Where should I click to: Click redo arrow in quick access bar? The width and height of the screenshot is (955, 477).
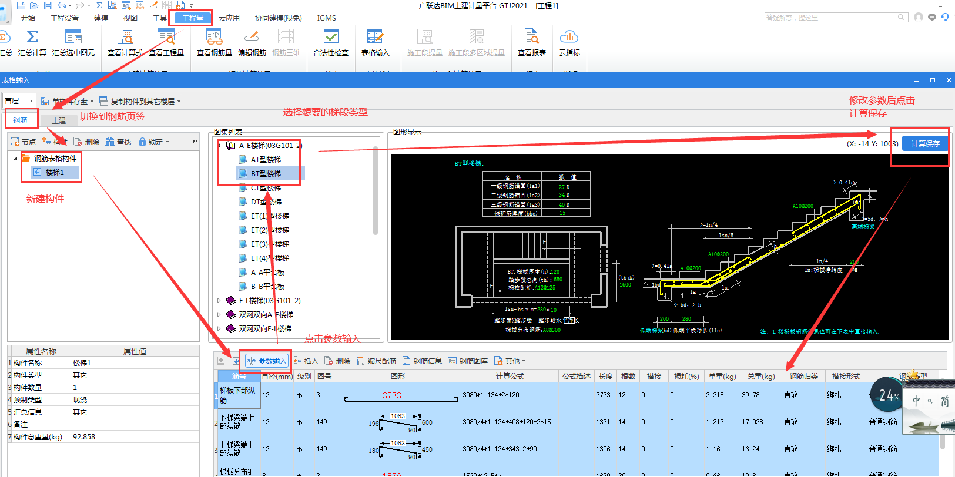pos(80,5)
